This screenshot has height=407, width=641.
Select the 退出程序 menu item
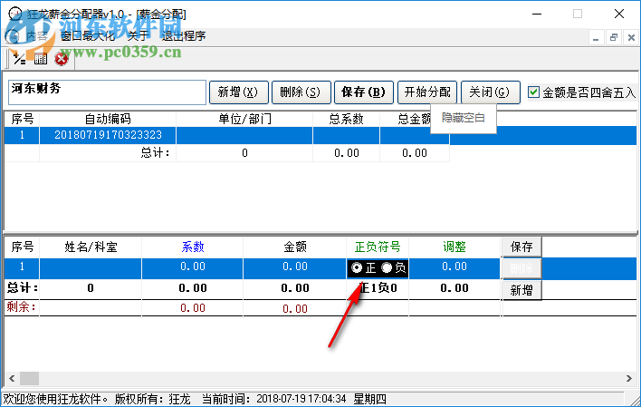(184, 36)
